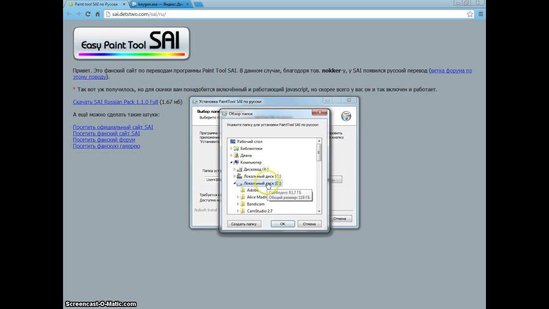Select Библиотеки folder in the tree
549x309 pixels.
(251, 148)
